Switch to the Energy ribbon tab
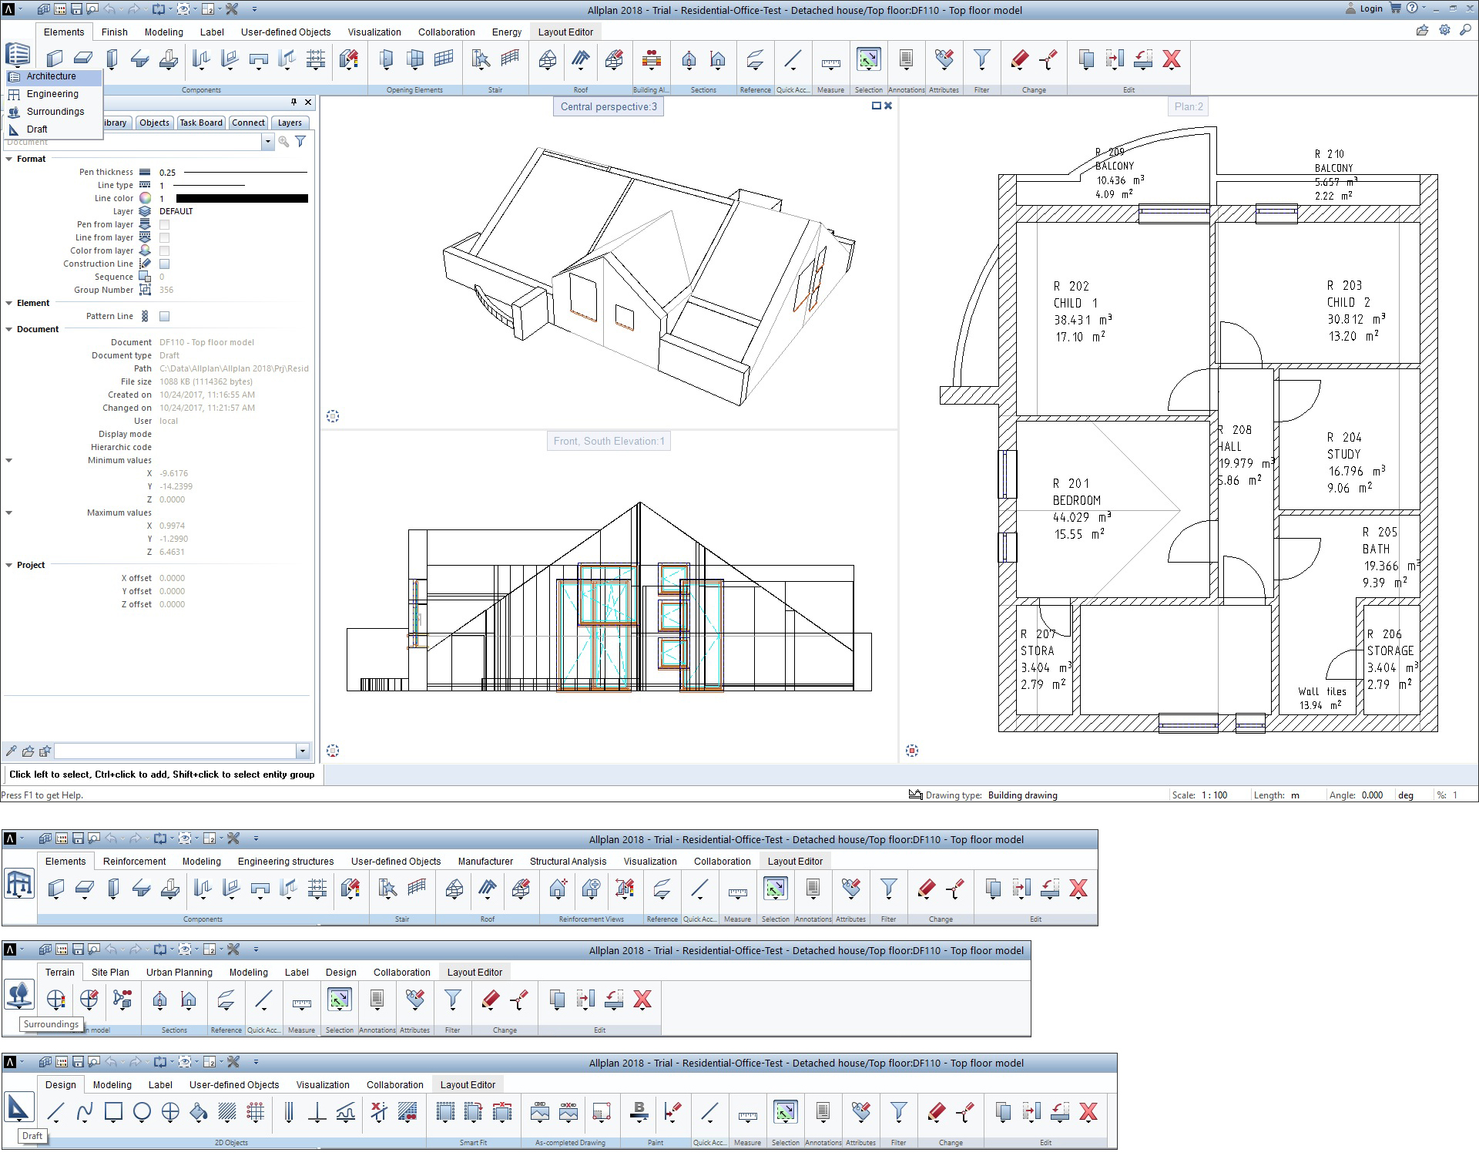 coord(507,32)
